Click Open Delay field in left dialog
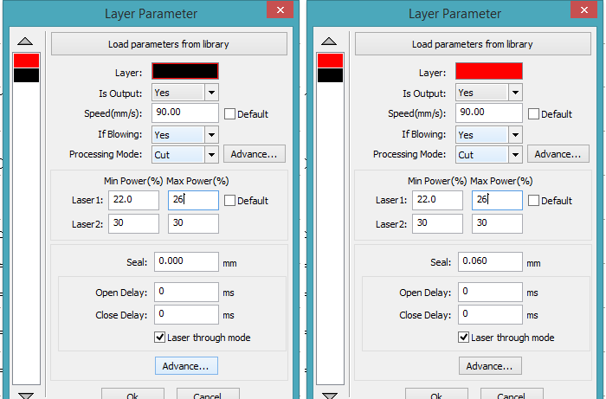 point(186,292)
